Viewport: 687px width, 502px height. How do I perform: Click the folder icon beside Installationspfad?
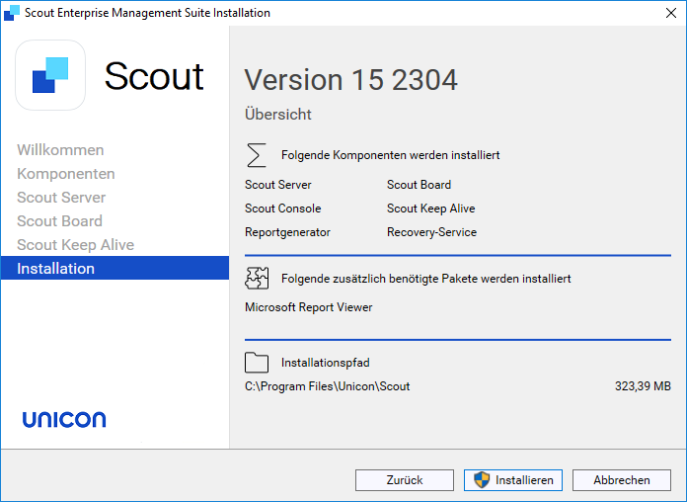pyautogui.click(x=257, y=362)
